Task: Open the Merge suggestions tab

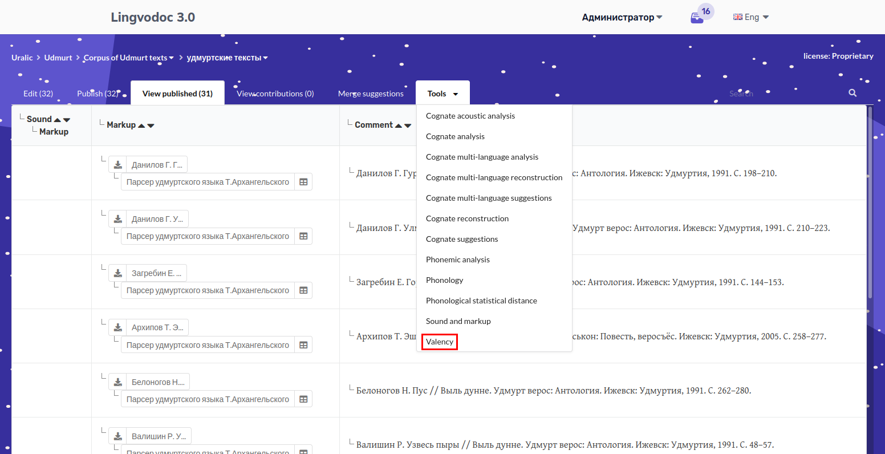Action: [x=371, y=94]
